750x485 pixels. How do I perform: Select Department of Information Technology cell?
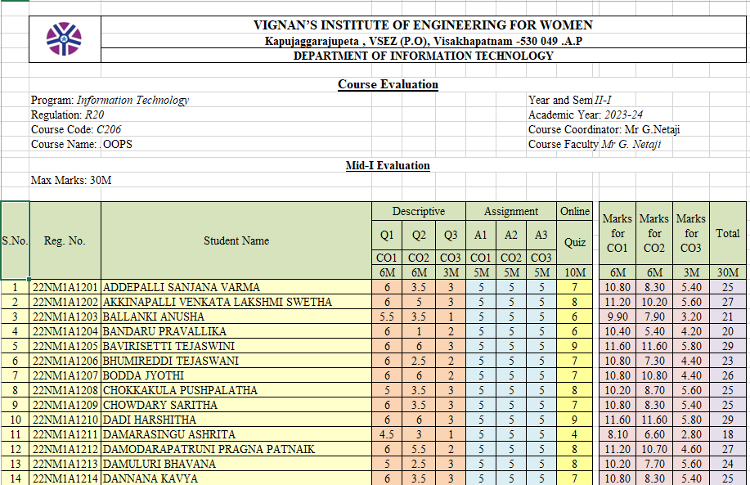[424, 56]
